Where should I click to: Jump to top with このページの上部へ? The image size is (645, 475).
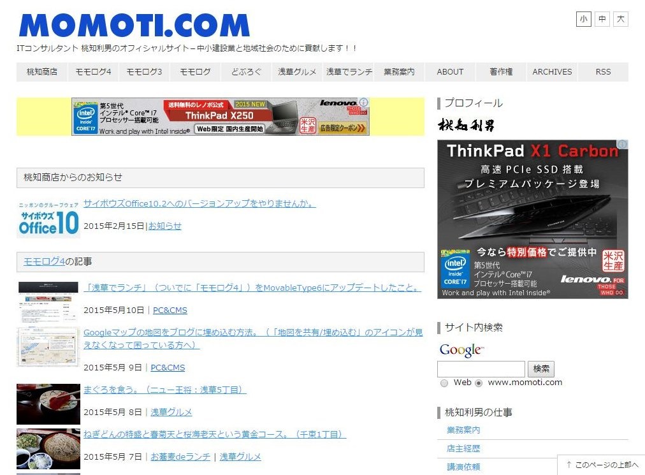point(602,465)
